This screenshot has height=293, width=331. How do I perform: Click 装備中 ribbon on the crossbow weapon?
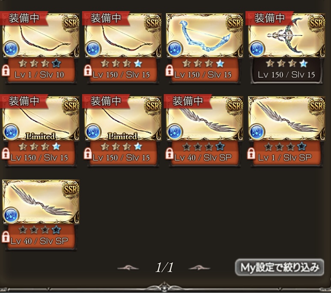click(269, 18)
